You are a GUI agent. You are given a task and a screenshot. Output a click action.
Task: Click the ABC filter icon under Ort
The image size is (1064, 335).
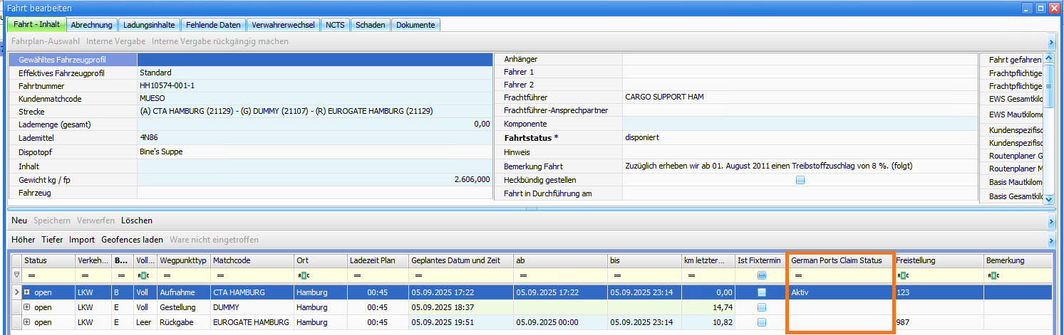click(x=303, y=275)
